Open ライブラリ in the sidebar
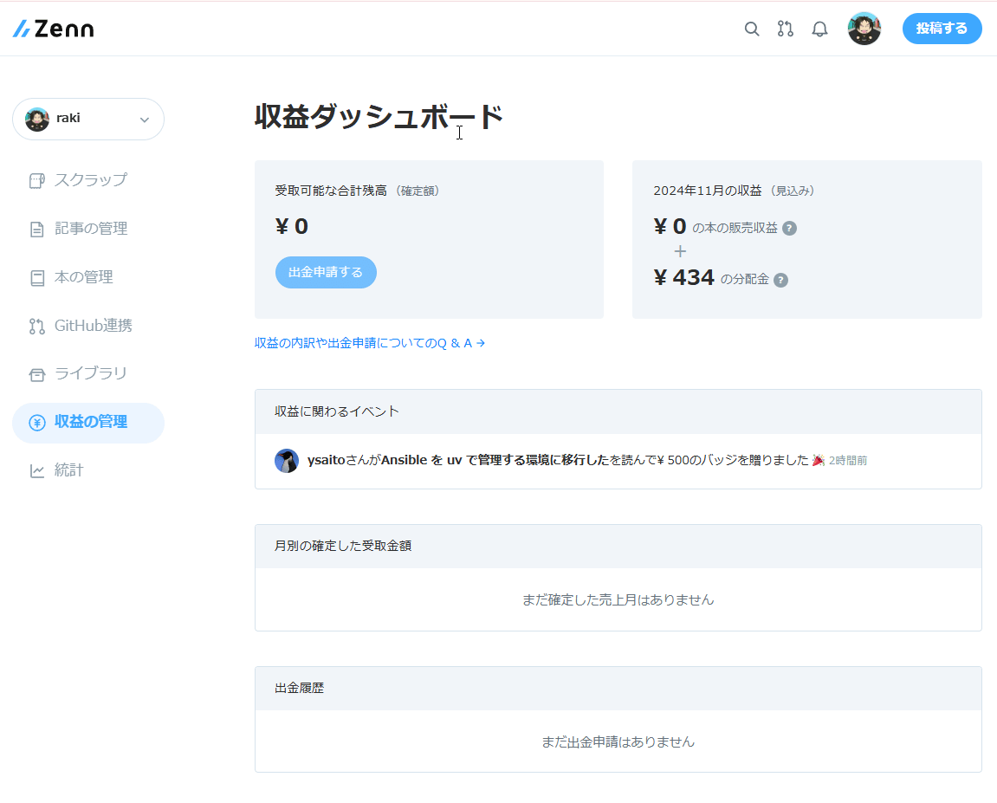Image resolution: width=997 pixels, height=803 pixels. coord(86,373)
